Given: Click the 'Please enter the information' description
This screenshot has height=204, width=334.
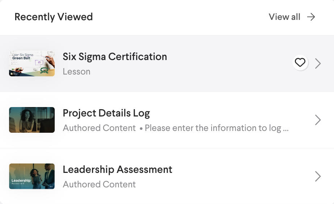Looking at the screenshot, I should click(x=213, y=128).
